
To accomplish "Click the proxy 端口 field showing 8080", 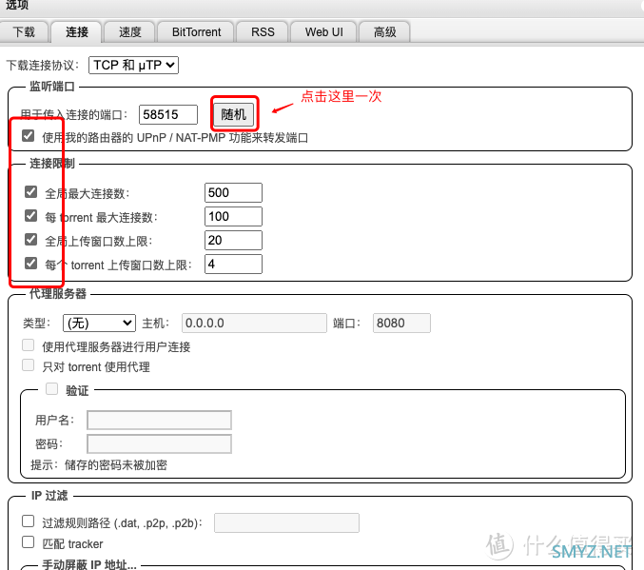I will click(401, 323).
